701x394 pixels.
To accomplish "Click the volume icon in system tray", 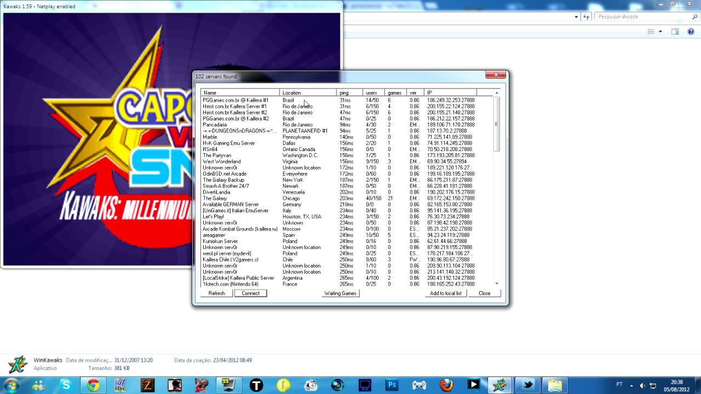I will click(642, 385).
